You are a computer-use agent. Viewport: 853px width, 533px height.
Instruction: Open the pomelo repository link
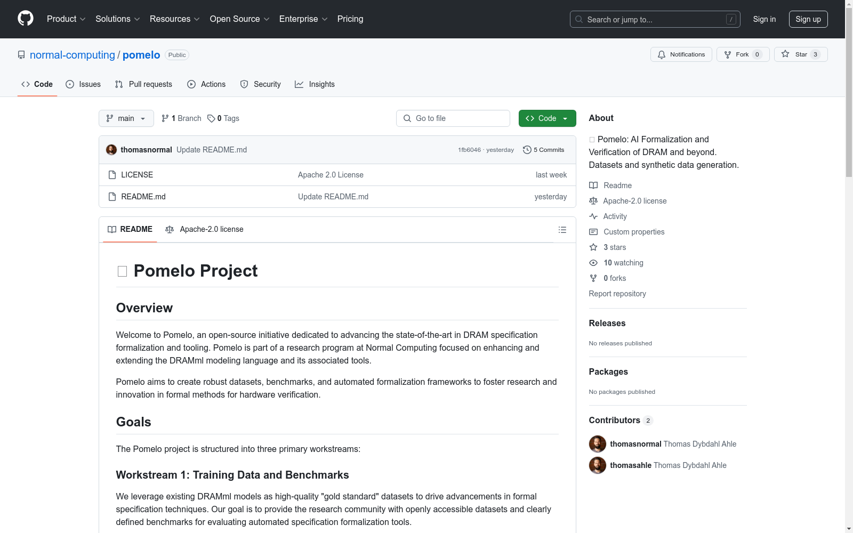pos(141,55)
